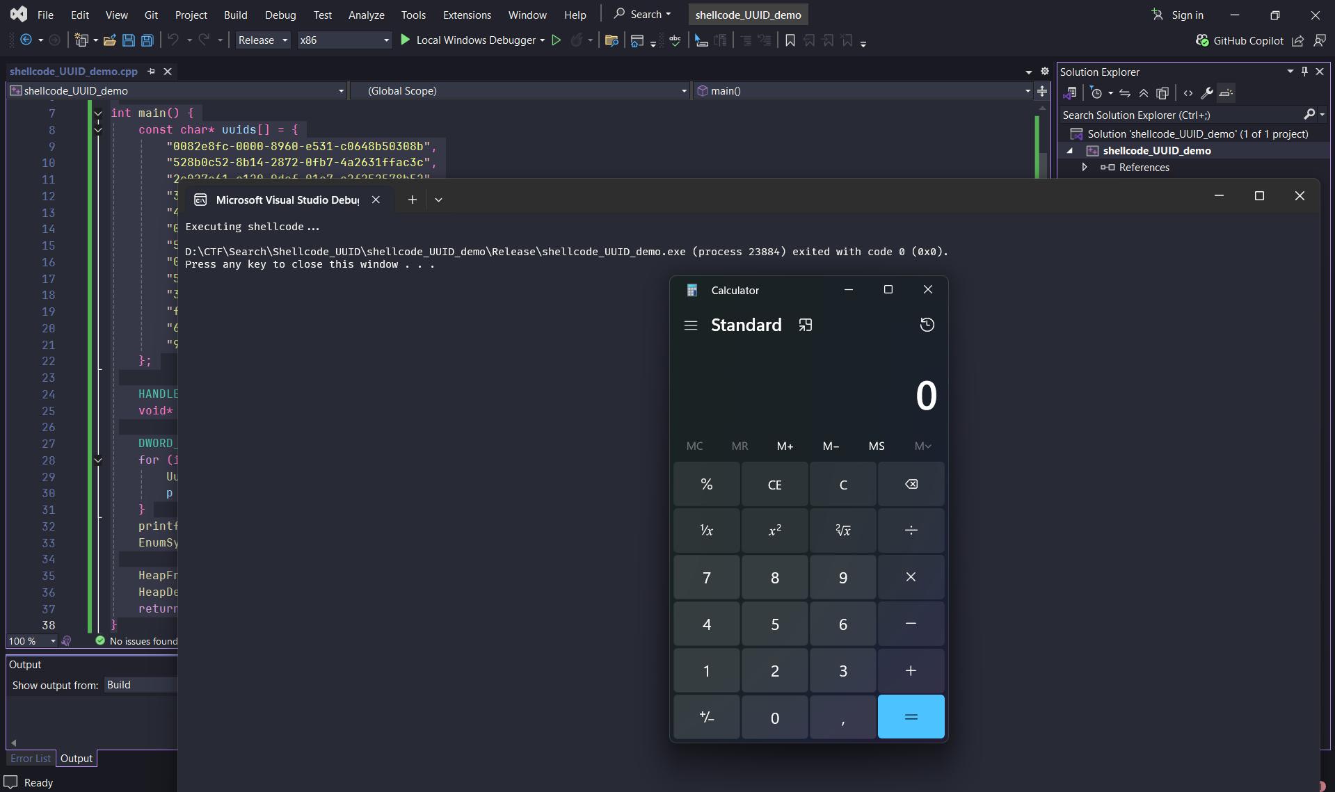Screen dimensions: 1335x792
Task: Toggle Calculator keep-on-top mode
Action: click(x=805, y=325)
